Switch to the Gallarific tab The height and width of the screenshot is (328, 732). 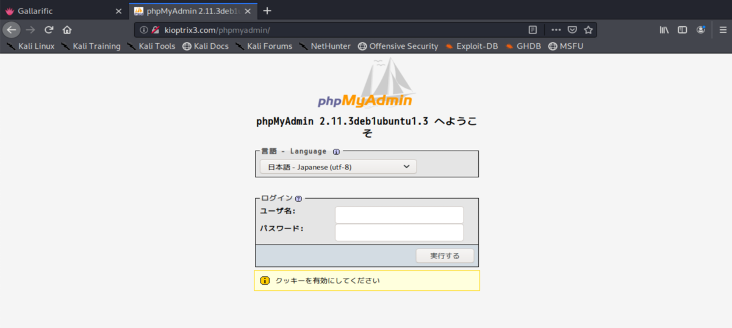(64, 10)
